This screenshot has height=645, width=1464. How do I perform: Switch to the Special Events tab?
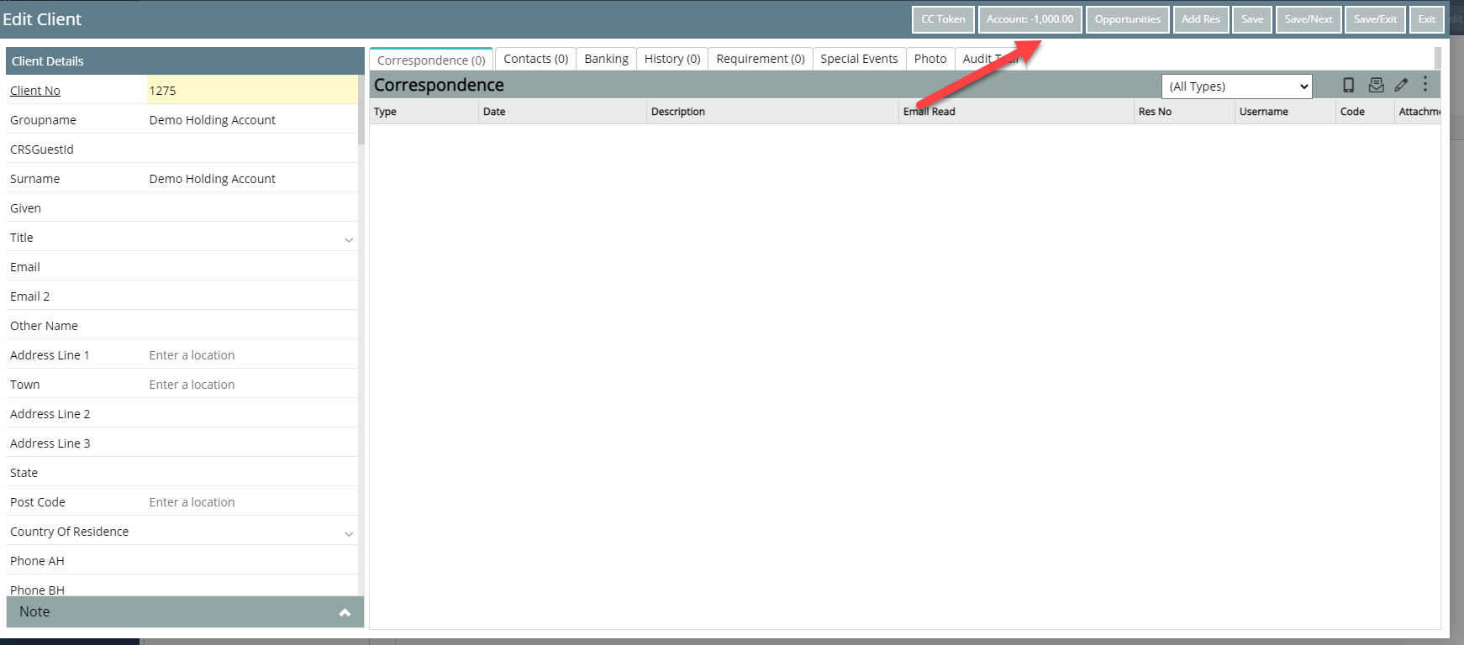tap(858, 59)
